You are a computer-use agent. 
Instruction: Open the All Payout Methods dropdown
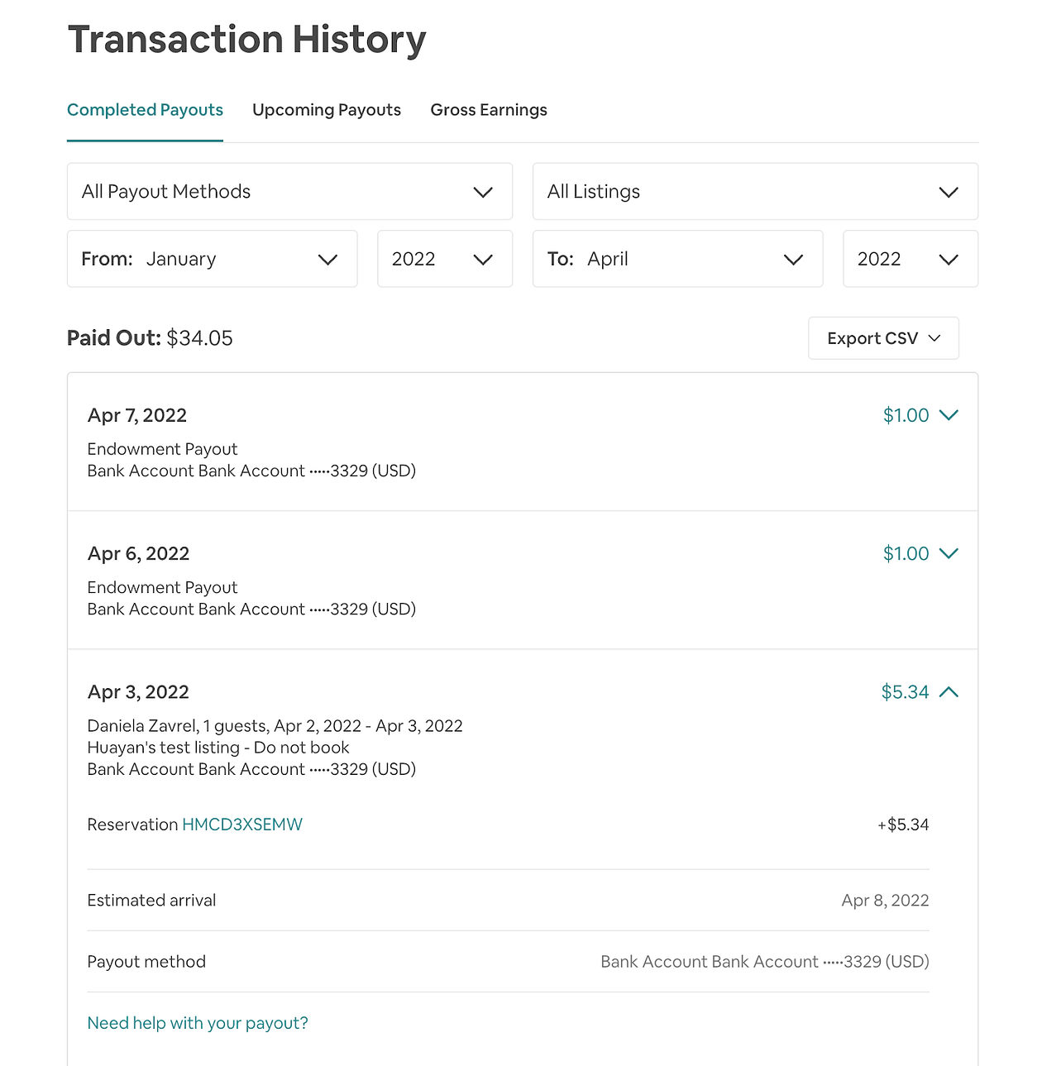[289, 192]
